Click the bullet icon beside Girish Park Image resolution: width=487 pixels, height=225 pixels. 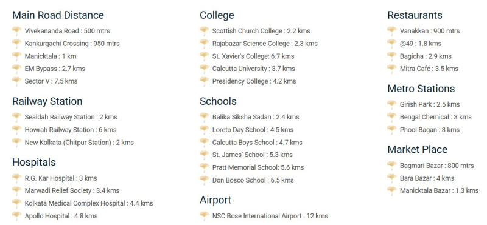(x=391, y=104)
